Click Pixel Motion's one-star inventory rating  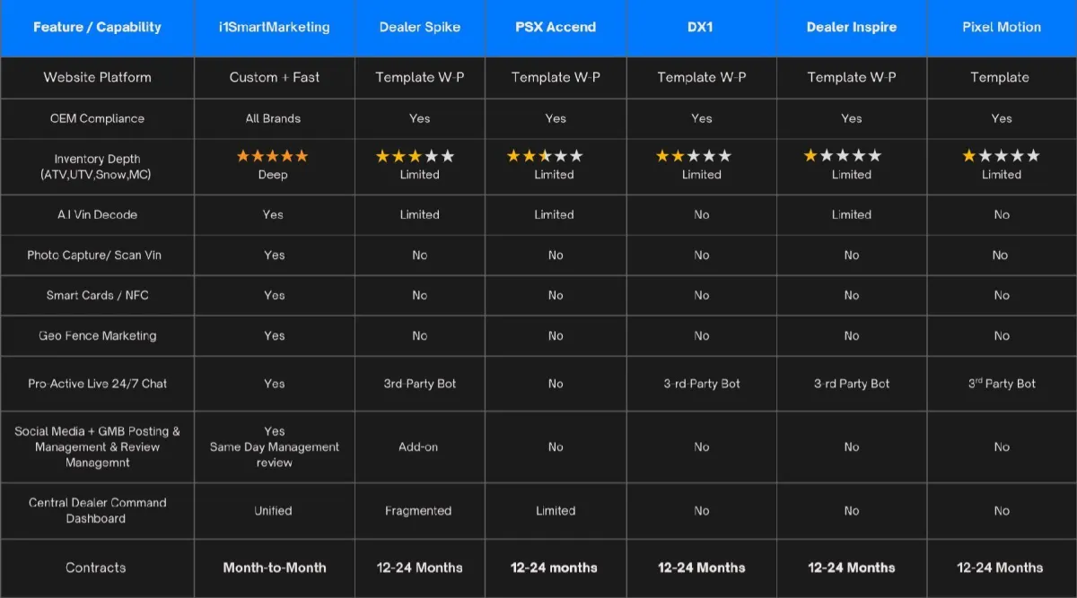1001,156
